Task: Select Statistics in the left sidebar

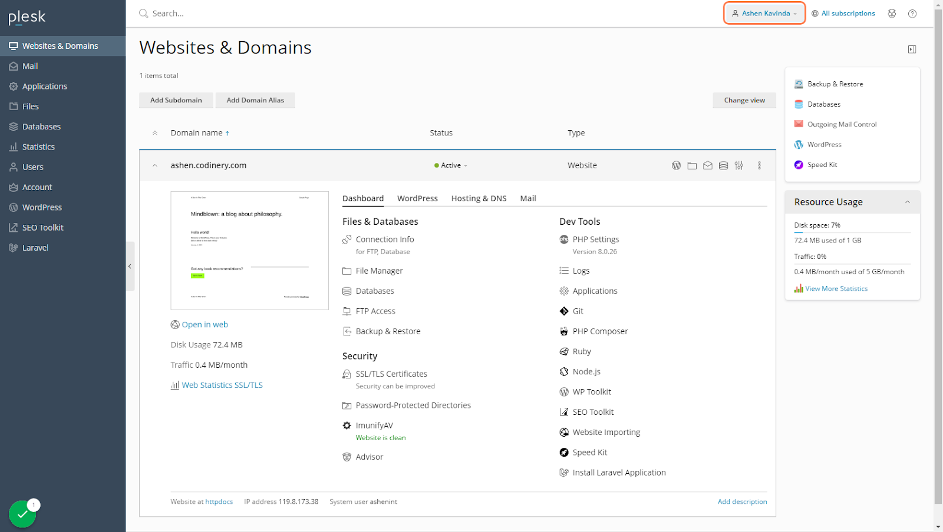Action: pos(38,147)
